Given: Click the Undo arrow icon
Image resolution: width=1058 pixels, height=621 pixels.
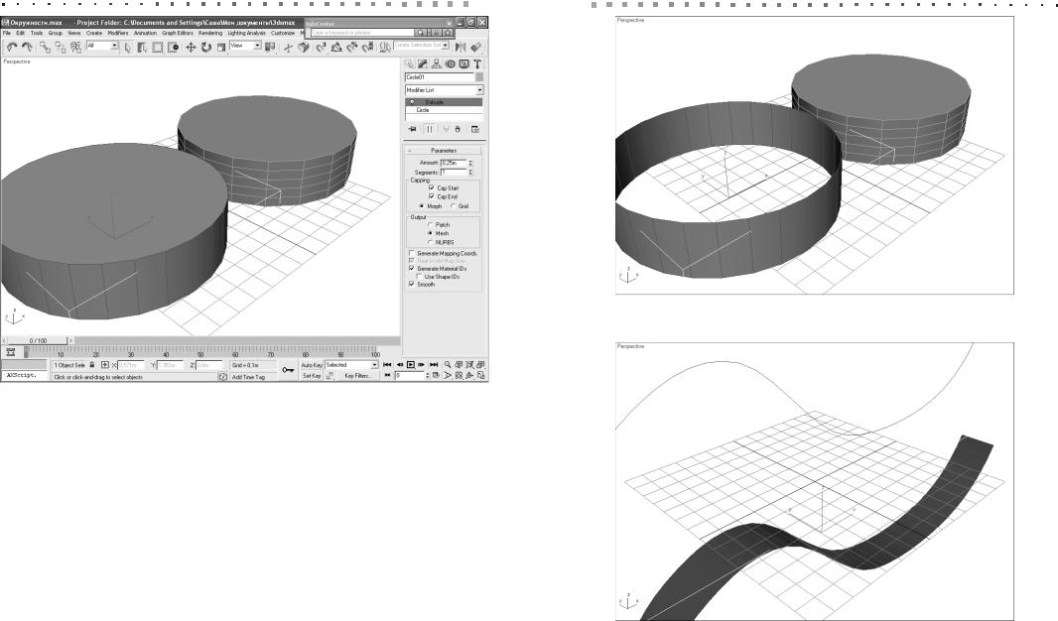Looking at the screenshot, I should (12, 47).
